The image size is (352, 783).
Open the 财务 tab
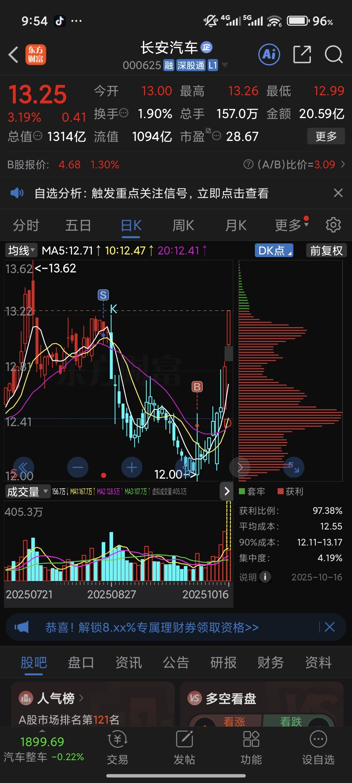(x=271, y=663)
